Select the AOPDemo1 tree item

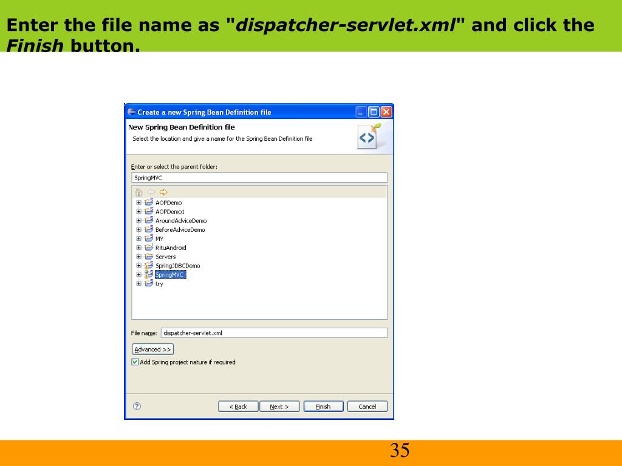click(170, 212)
